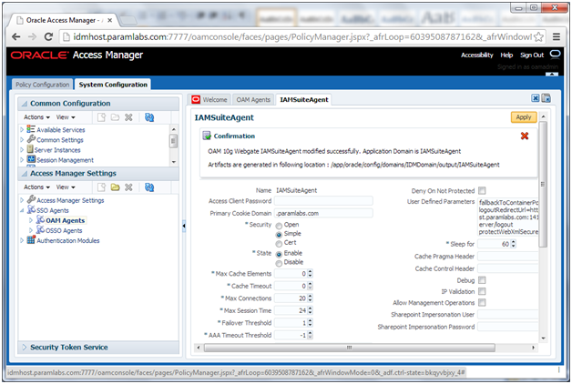Select OAM Agents in the tree
The width and height of the screenshot is (572, 384).
65,220
